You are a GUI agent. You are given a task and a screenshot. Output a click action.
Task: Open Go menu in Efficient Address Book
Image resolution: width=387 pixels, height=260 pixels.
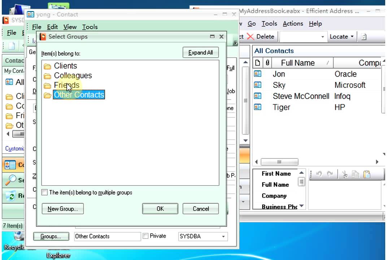[x=252, y=24]
